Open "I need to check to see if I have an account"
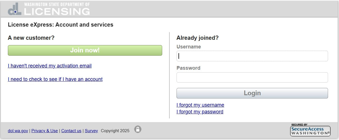This screenshot has width=339, height=140. pos(55,79)
